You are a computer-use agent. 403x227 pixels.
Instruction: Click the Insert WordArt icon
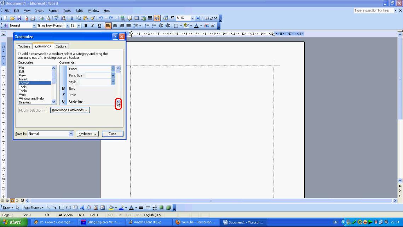click(82, 208)
